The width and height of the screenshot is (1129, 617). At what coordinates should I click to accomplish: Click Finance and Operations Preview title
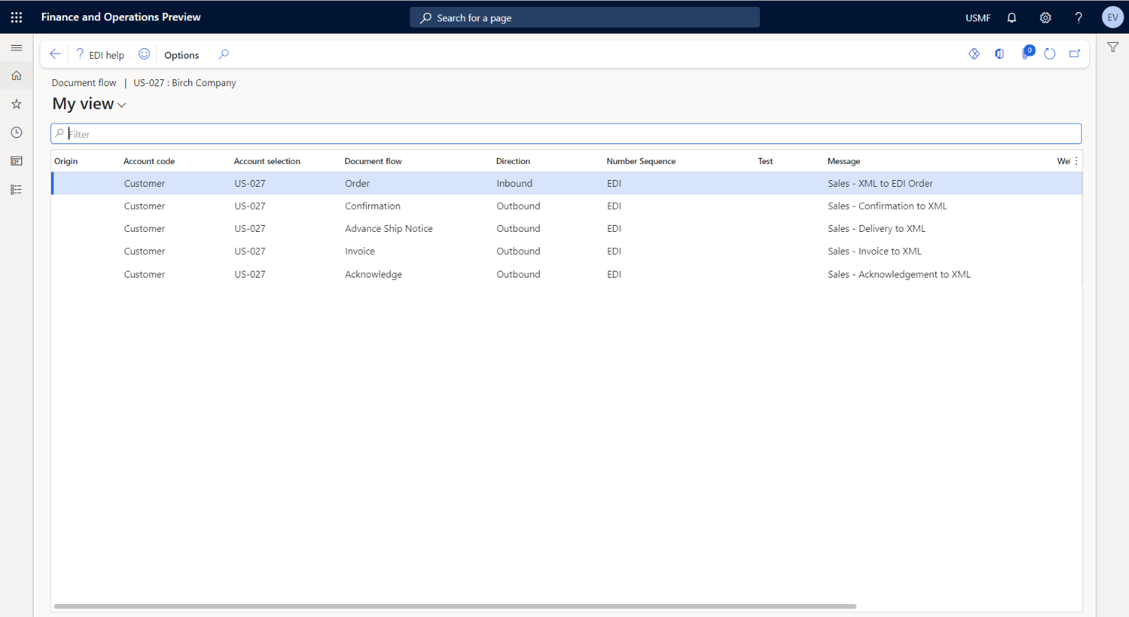click(x=121, y=17)
